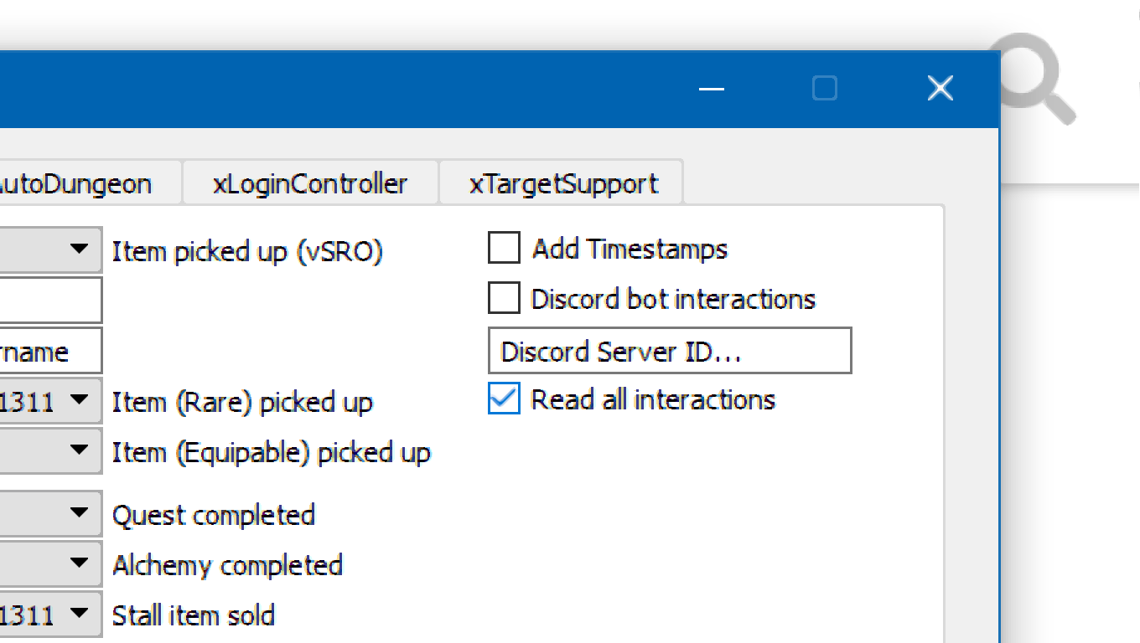Expand the Item (Rare) picked up dropdown
This screenshot has width=1140, height=643.
click(50, 400)
